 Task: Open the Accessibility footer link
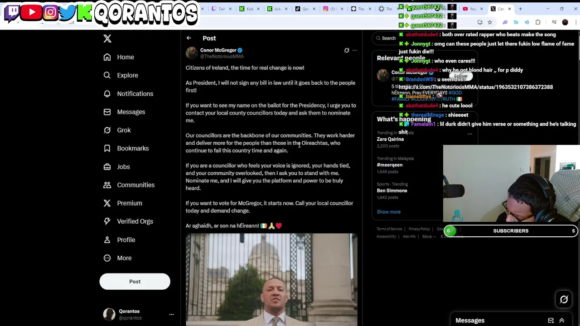tap(386, 236)
